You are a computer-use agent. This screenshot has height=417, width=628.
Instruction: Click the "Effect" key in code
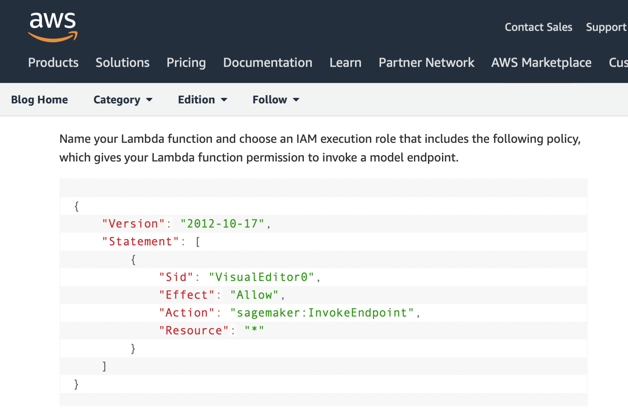pyautogui.click(x=187, y=295)
